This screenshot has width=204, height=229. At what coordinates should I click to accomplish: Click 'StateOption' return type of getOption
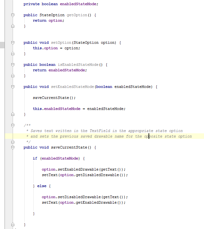click(x=52, y=15)
